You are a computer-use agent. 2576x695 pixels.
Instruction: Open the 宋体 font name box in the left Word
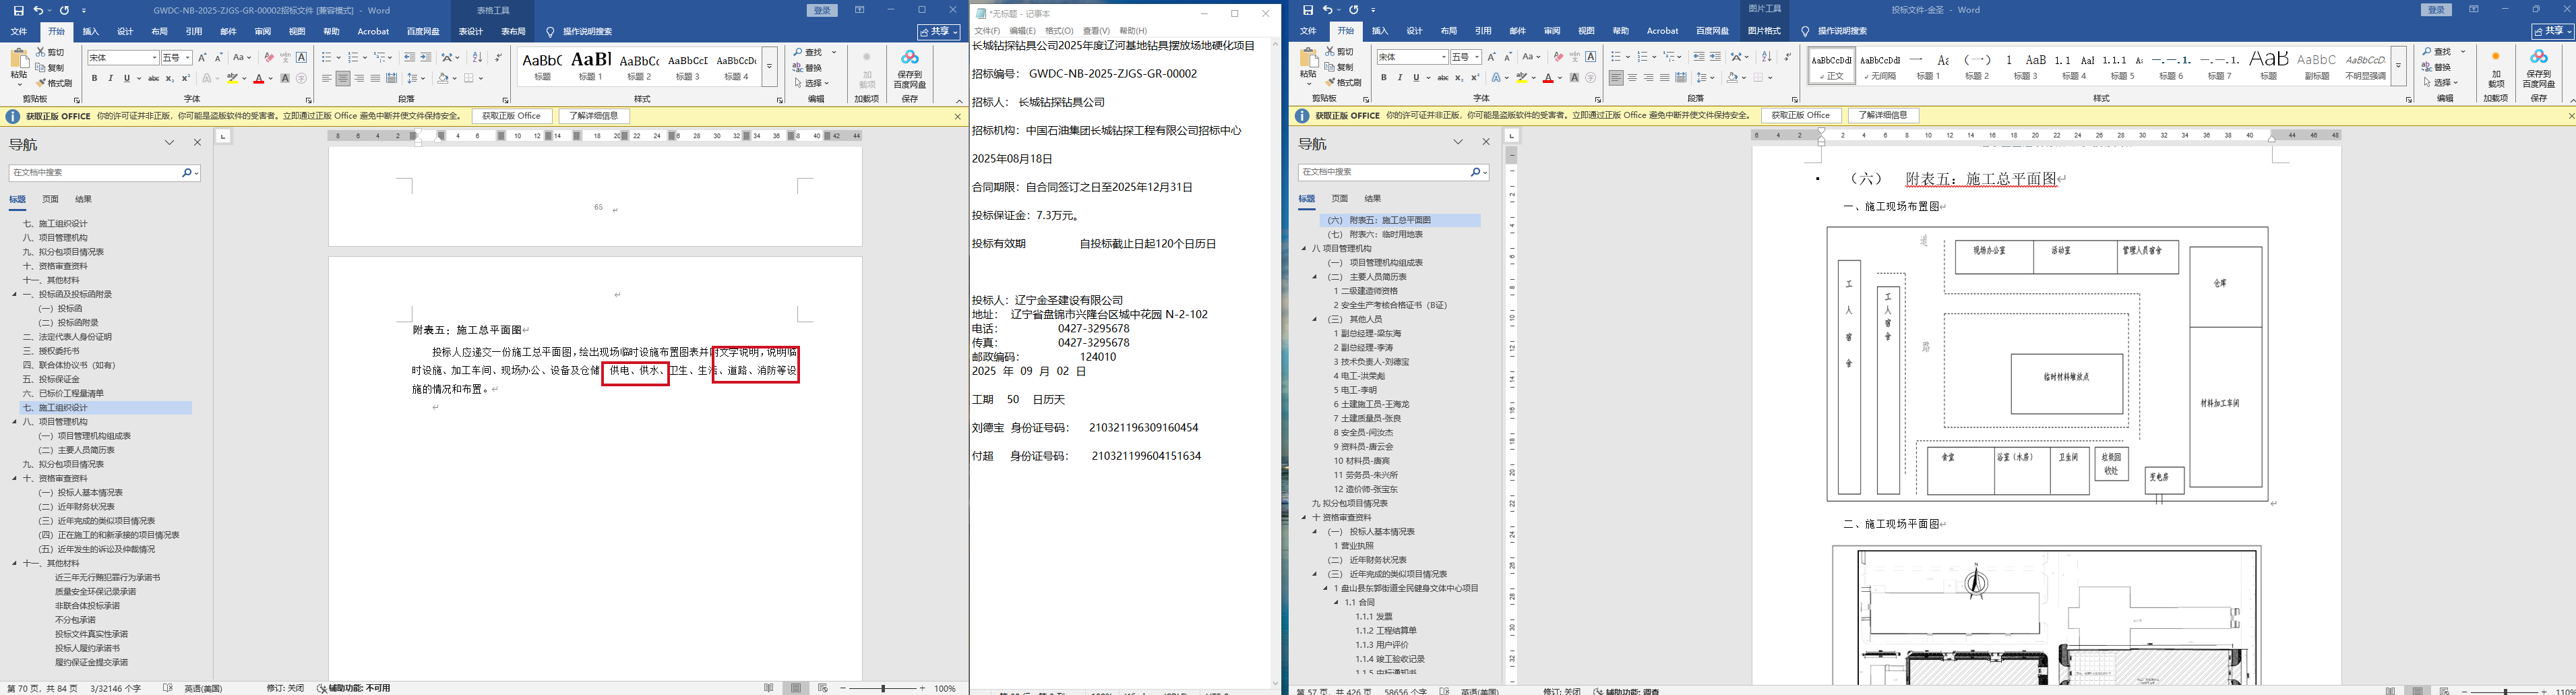(x=123, y=58)
